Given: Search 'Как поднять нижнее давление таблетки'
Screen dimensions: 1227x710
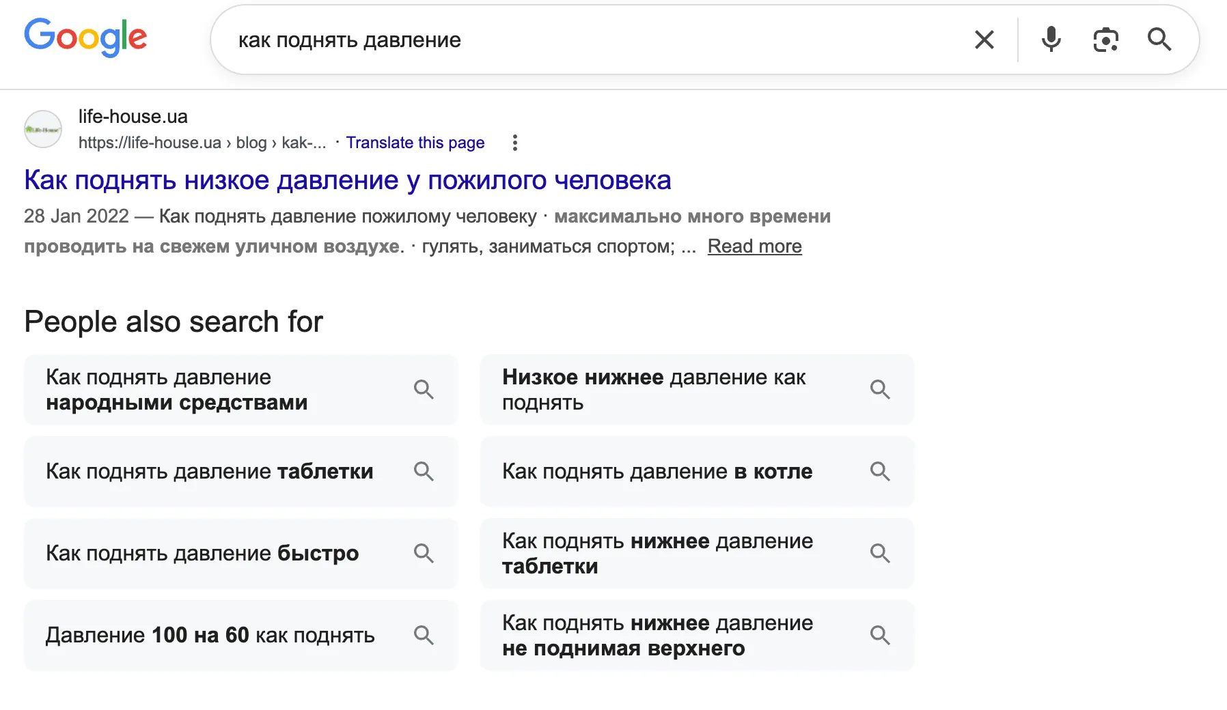Looking at the screenshot, I should click(x=657, y=553).
